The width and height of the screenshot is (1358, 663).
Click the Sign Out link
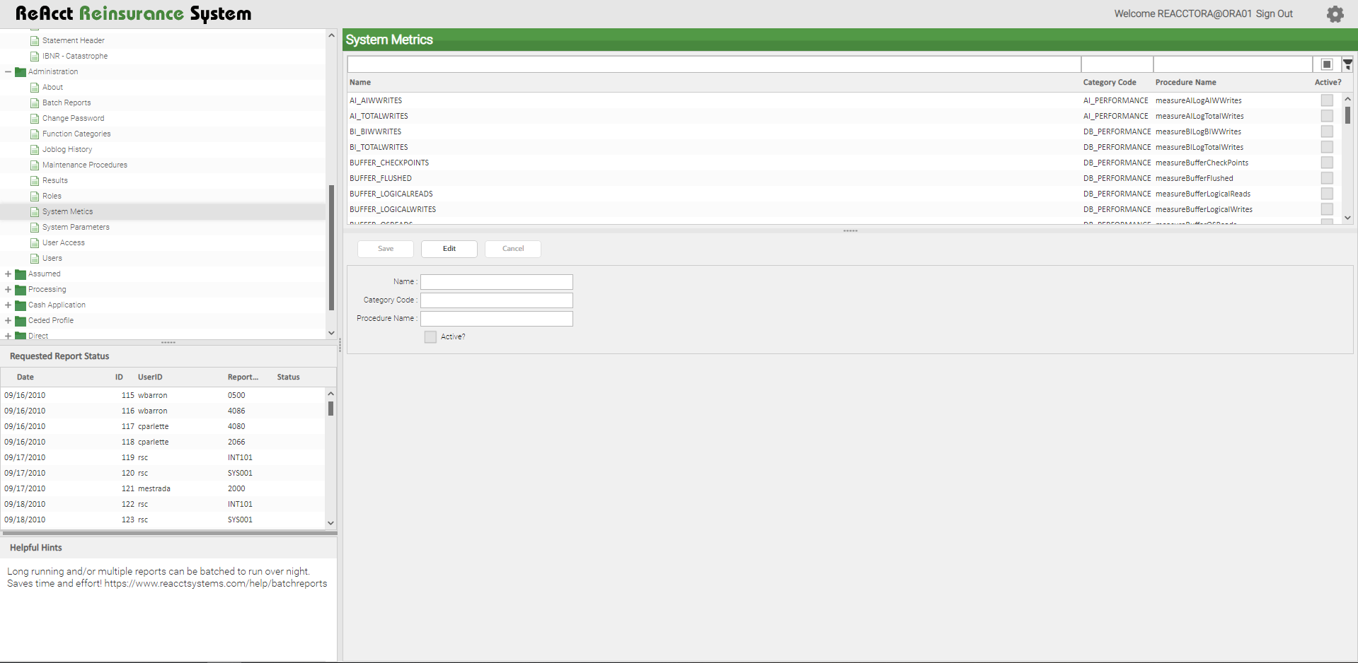point(1274,14)
